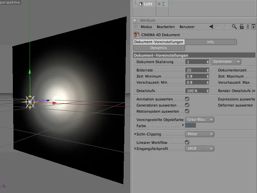Screen dimensions: 257x193
Task: Open the search magnifier in Attribute manager
Action: tap(234, 26)
